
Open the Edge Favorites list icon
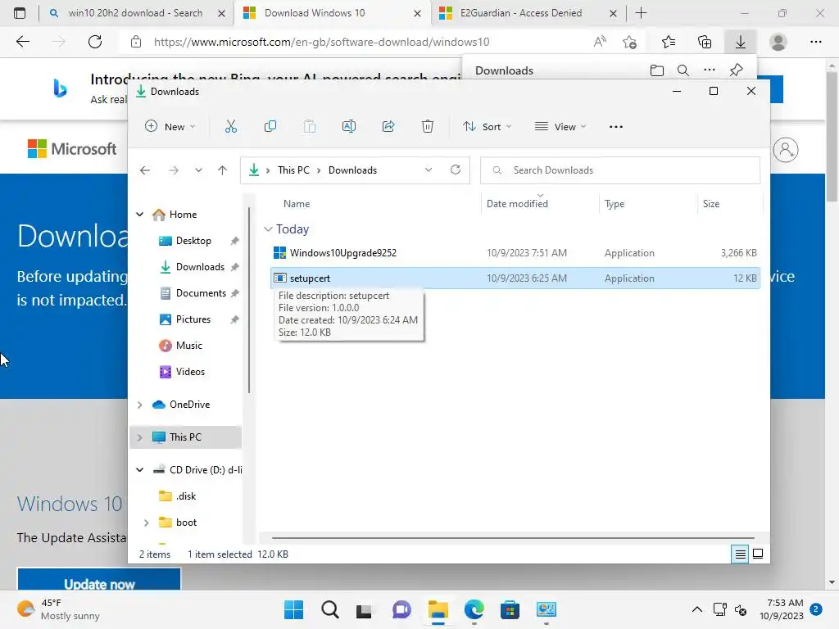669,42
